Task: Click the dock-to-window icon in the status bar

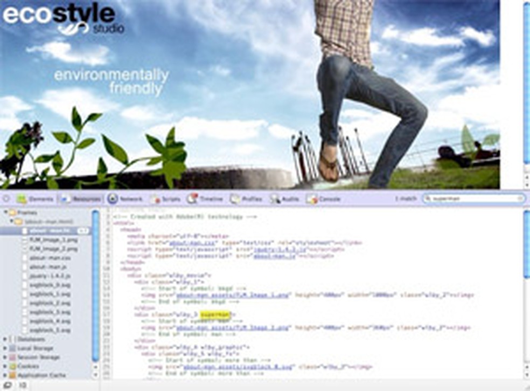Action: point(7,385)
